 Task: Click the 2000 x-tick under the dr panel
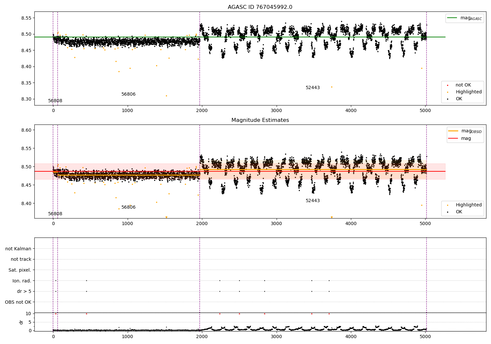pos(202,336)
